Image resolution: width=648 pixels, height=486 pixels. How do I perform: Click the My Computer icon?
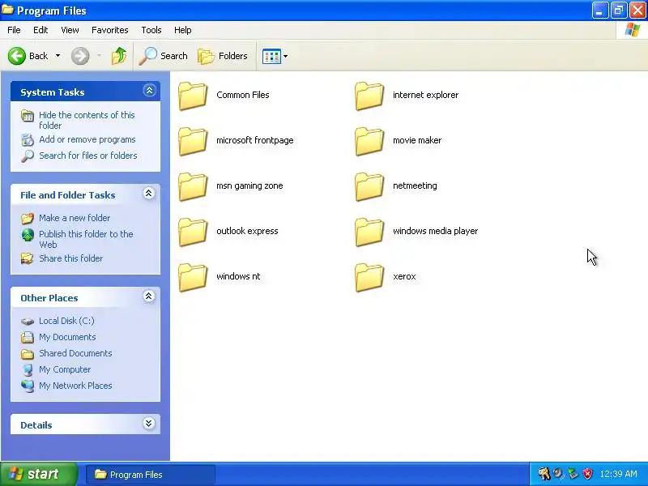pyautogui.click(x=28, y=370)
